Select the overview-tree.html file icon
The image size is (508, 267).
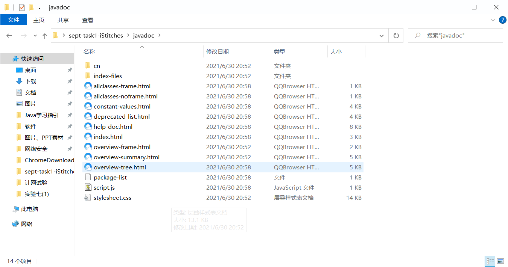[x=88, y=167]
